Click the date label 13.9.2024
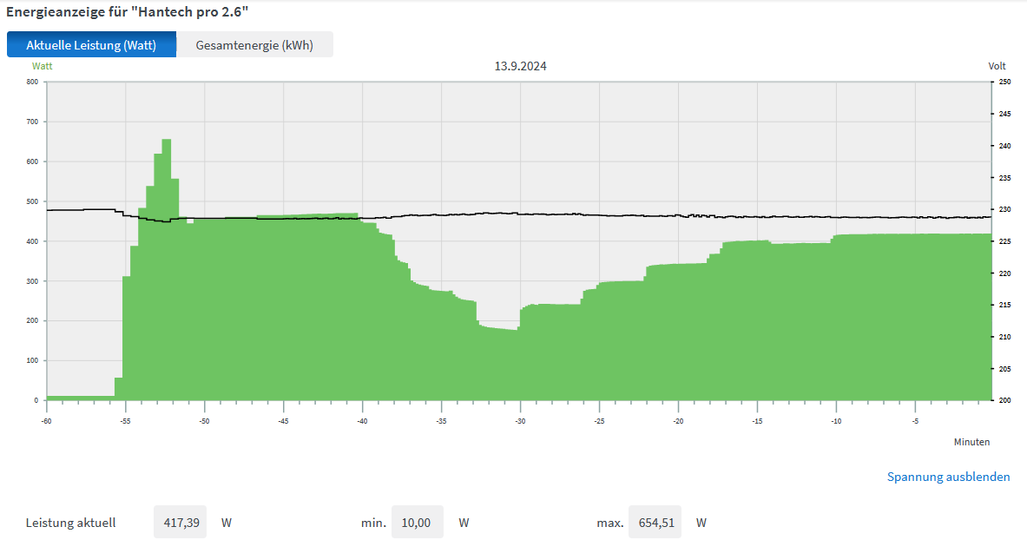The height and width of the screenshot is (540, 1027). (x=521, y=66)
